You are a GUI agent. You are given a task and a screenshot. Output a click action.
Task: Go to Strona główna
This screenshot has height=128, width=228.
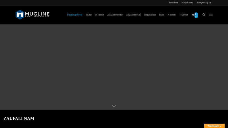click(74, 15)
